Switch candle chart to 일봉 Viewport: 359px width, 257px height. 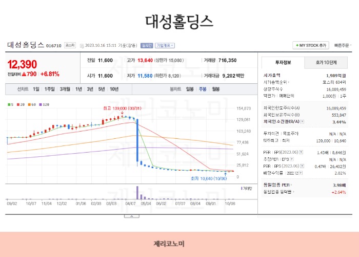(x=190, y=89)
